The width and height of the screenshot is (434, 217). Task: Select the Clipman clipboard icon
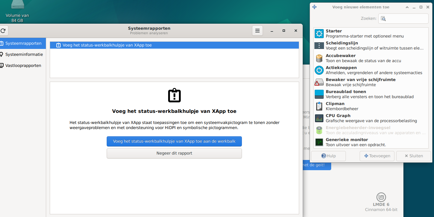319,106
